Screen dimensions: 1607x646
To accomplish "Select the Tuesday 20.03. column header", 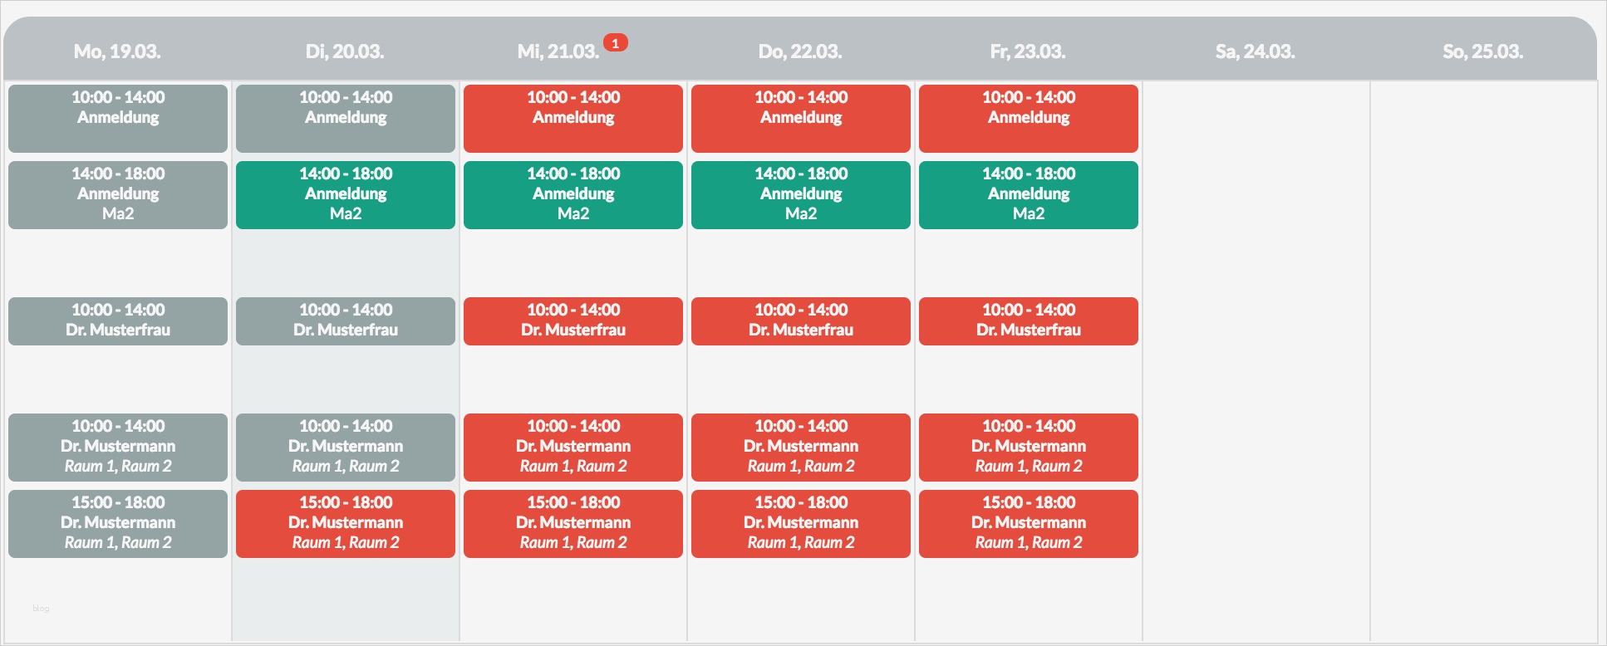I will [345, 51].
